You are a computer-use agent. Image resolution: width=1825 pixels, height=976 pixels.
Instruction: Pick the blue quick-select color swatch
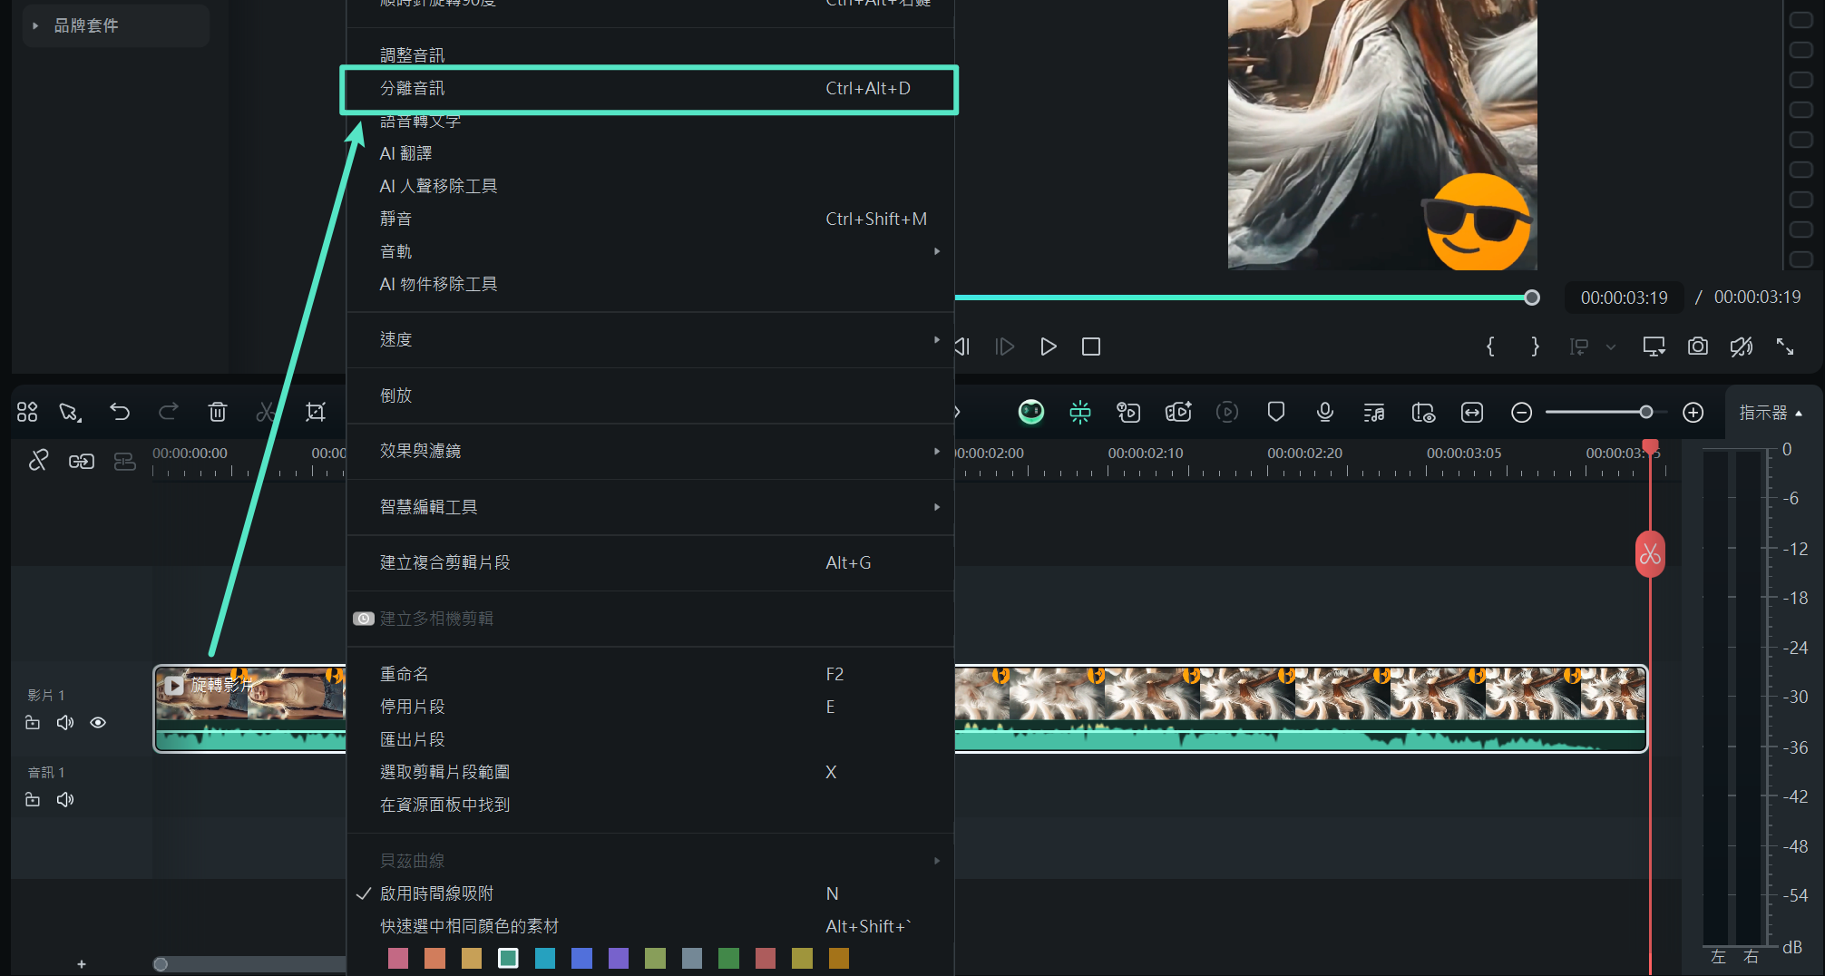[x=581, y=958]
